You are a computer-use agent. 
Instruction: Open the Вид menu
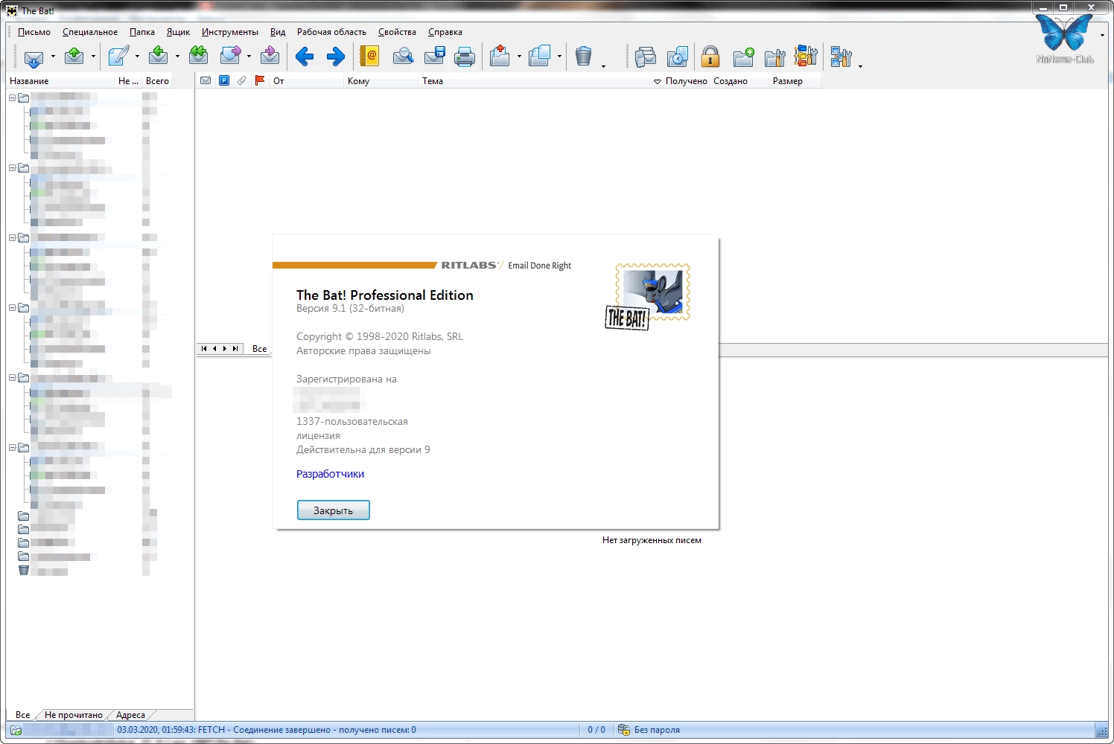point(278,32)
